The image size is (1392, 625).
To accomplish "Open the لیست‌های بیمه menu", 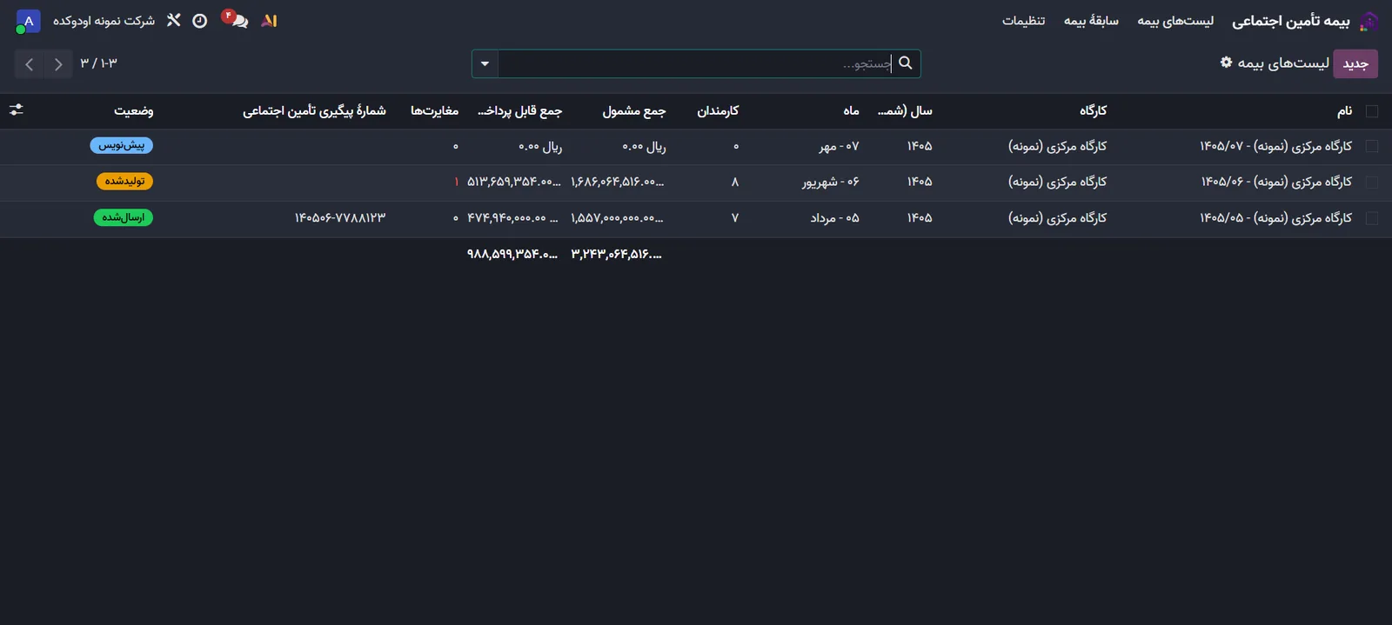I will (1175, 21).
